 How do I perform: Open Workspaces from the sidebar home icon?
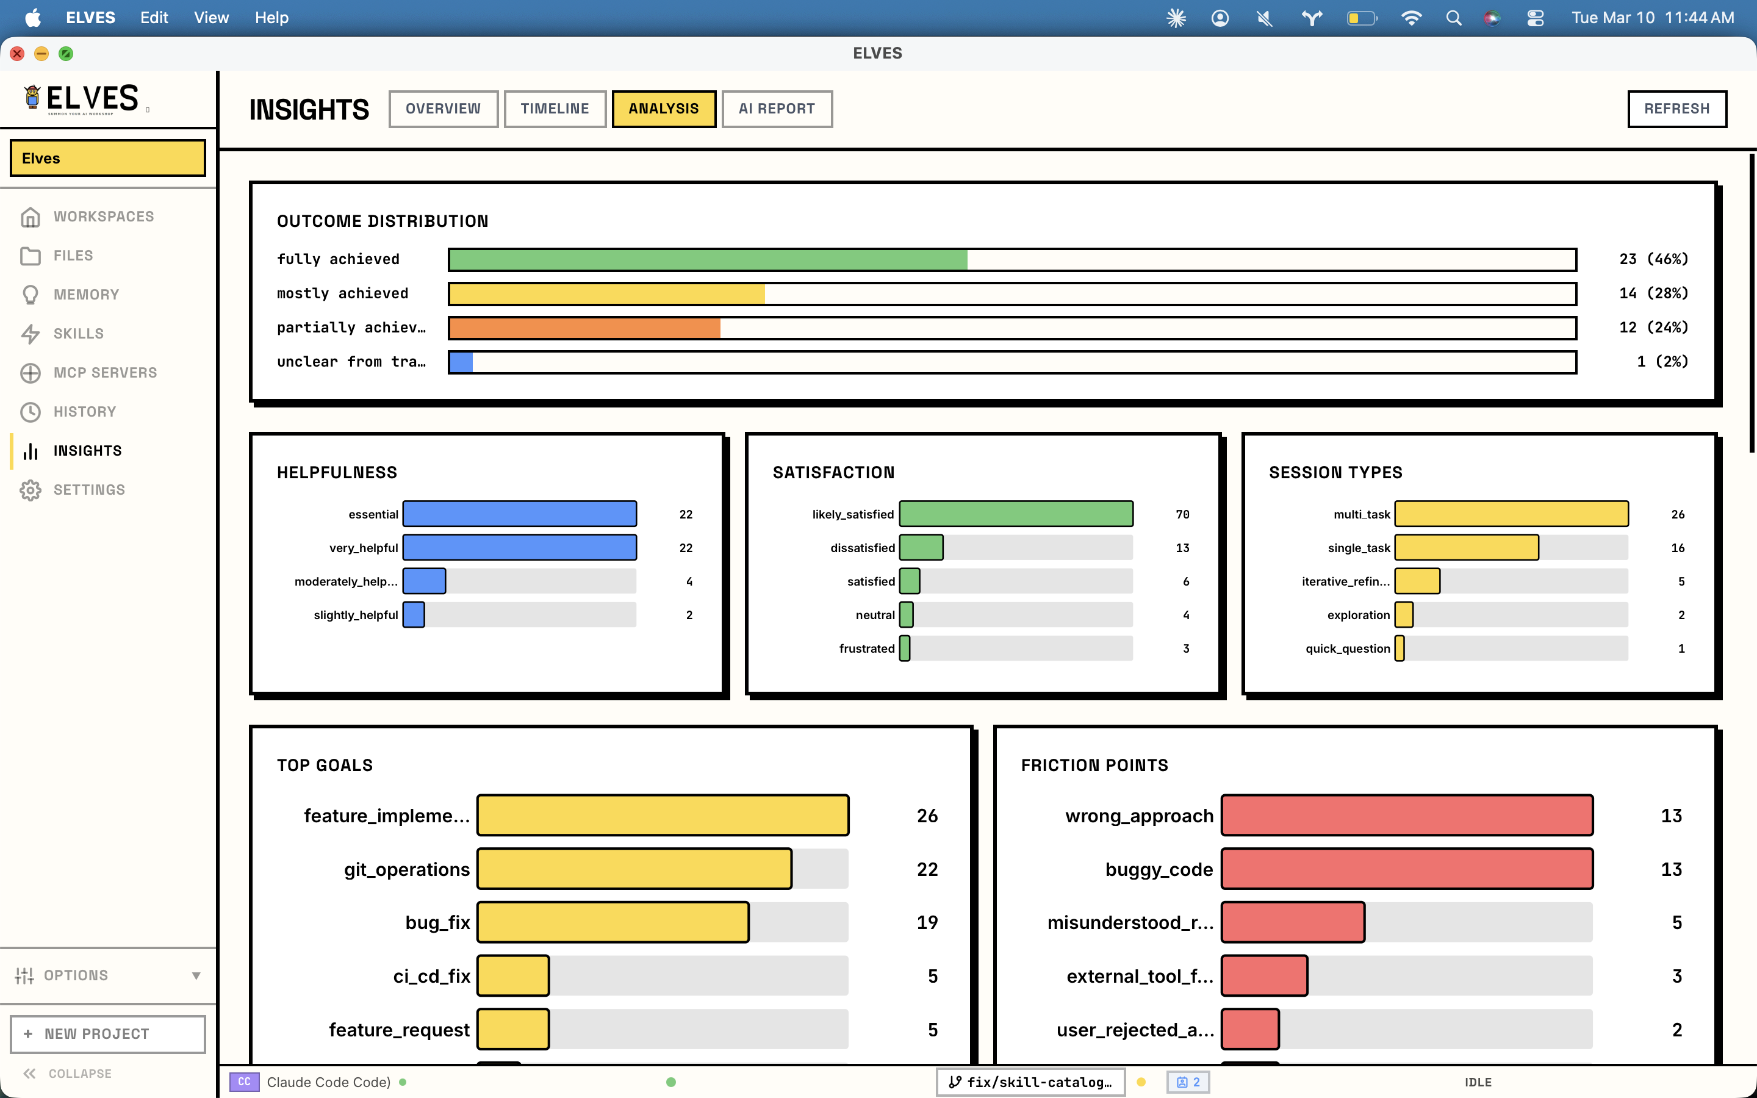[x=30, y=217]
